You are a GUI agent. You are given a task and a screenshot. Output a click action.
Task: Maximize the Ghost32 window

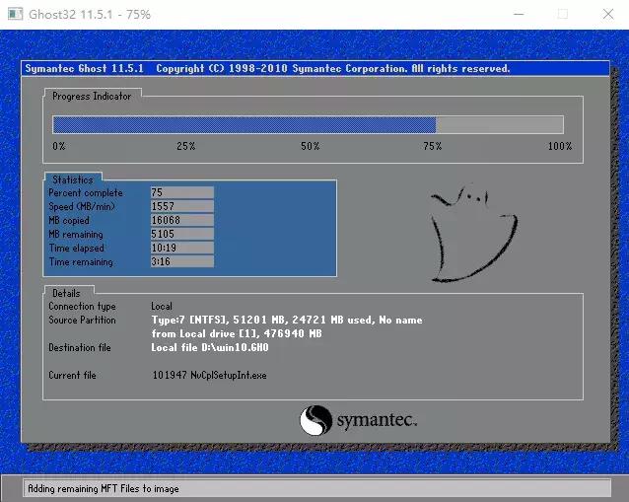[563, 14]
